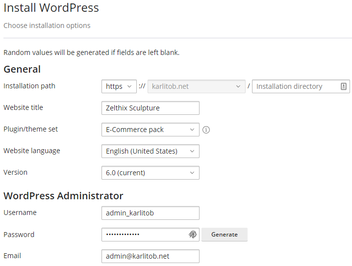Click the Username field with admin_karlitob

click(151, 213)
